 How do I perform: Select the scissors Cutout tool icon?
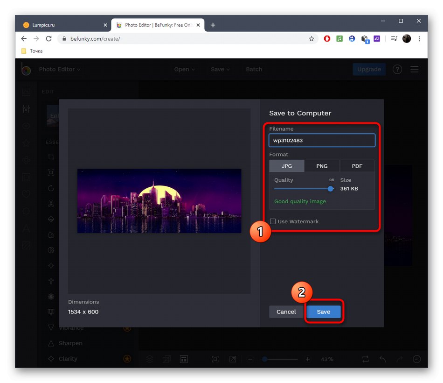[51, 204]
